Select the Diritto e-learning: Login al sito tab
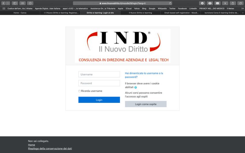 tap(100, 13)
